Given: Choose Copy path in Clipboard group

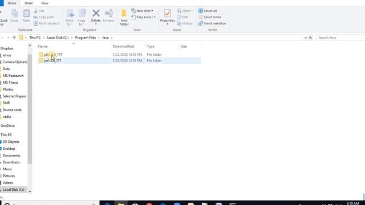Looking at the screenshot, I should click(43, 17).
